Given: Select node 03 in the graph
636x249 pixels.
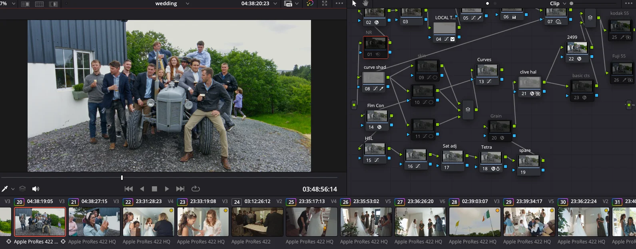Looking at the screenshot, I should tap(411, 17).
